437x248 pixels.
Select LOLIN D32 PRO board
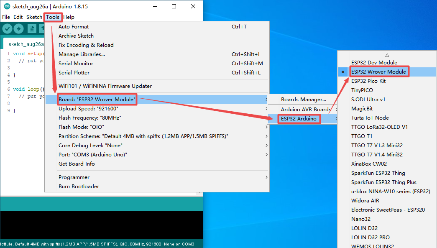click(387, 238)
